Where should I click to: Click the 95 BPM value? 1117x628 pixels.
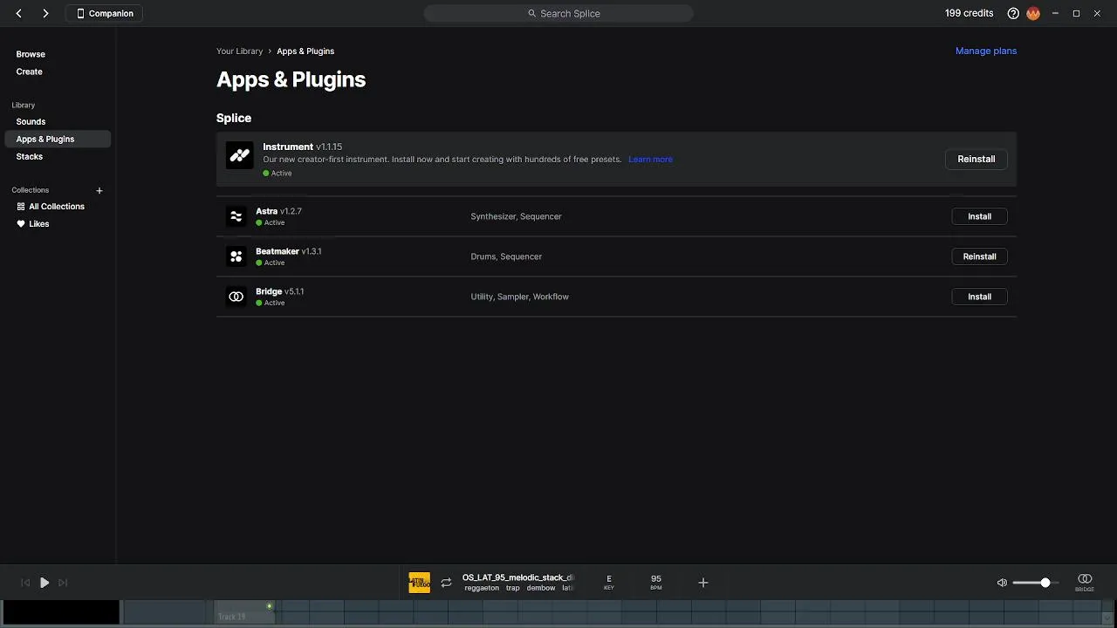click(656, 579)
